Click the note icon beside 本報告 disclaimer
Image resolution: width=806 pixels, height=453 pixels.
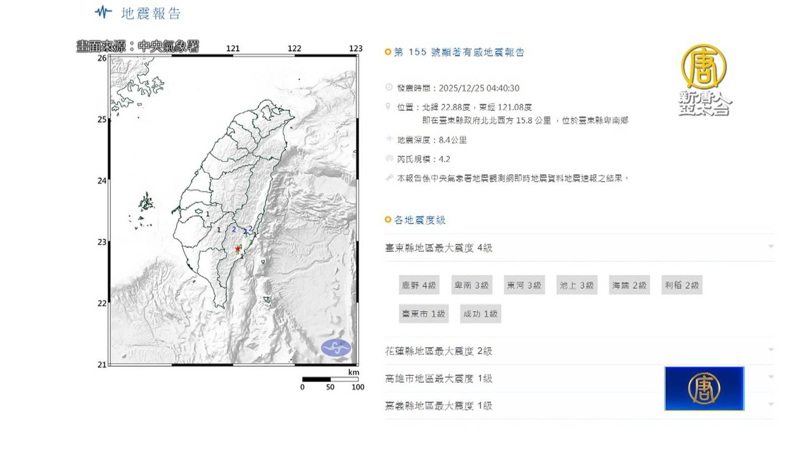tap(389, 178)
